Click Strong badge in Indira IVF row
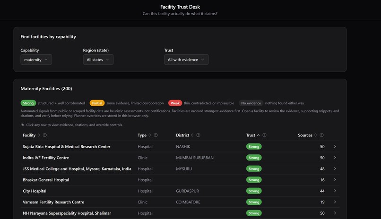381x219 pixels. click(x=254, y=158)
